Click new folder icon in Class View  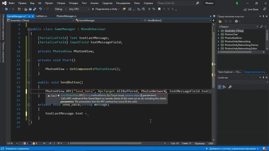tap(220, 21)
